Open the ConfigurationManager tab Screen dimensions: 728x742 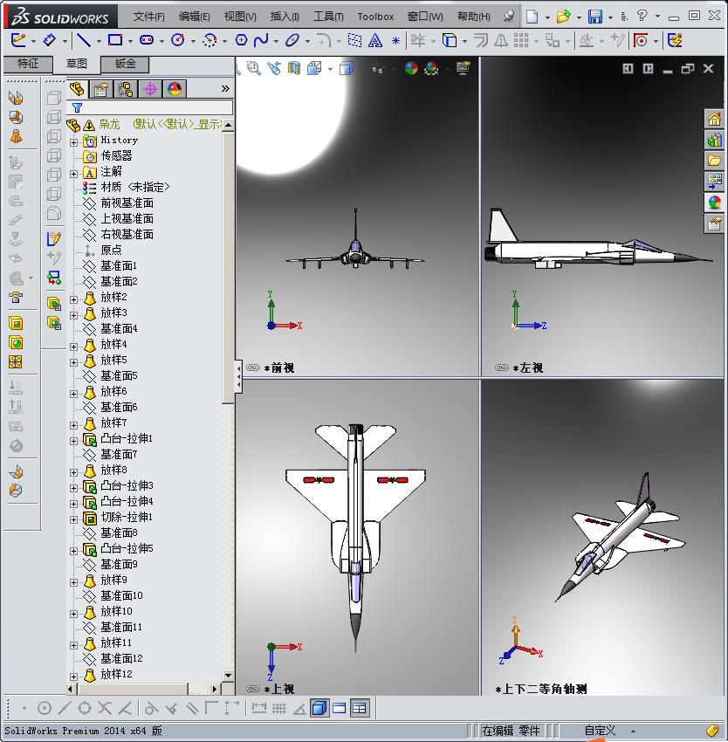tap(126, 89)
